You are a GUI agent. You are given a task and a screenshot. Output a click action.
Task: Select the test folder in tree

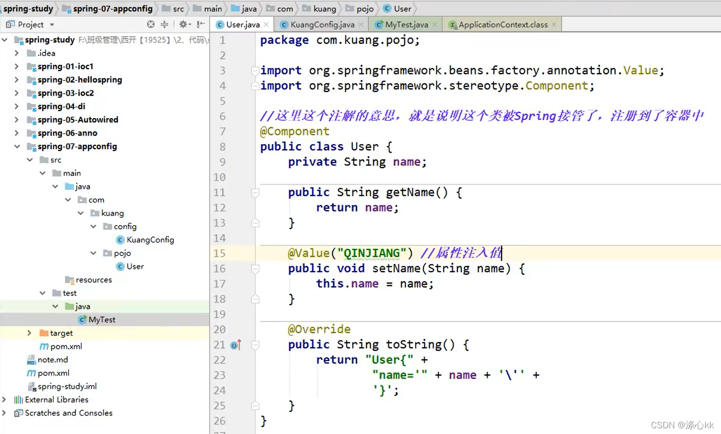[64, 293]
